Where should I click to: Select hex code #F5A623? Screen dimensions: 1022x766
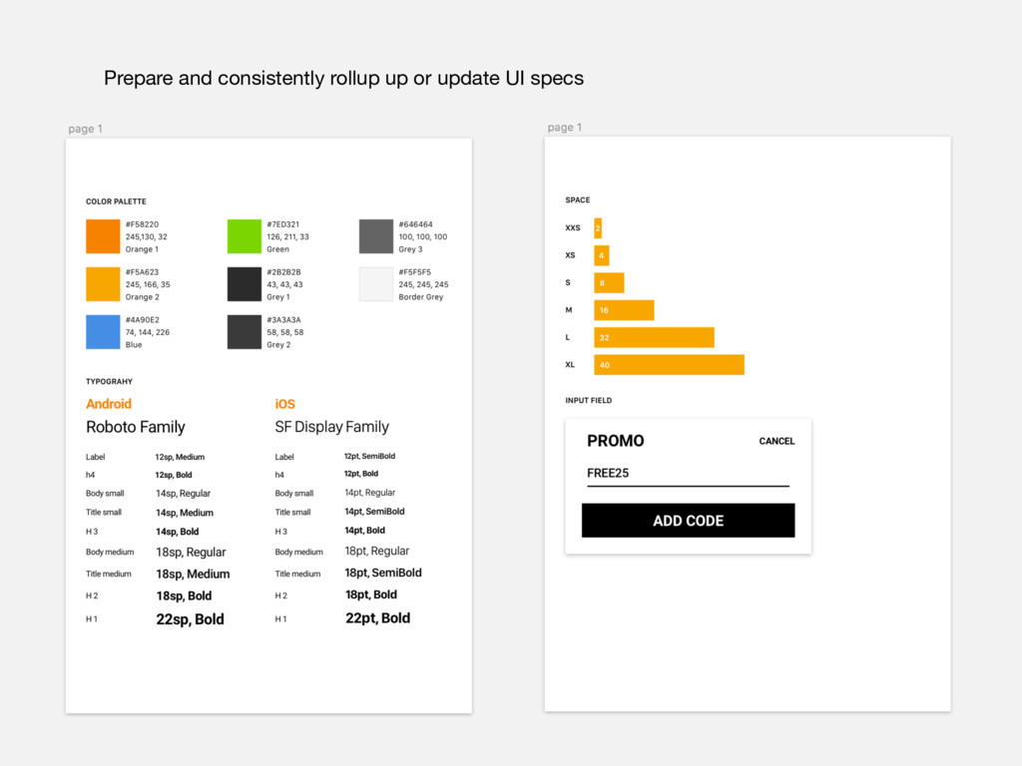coord(142,272)
